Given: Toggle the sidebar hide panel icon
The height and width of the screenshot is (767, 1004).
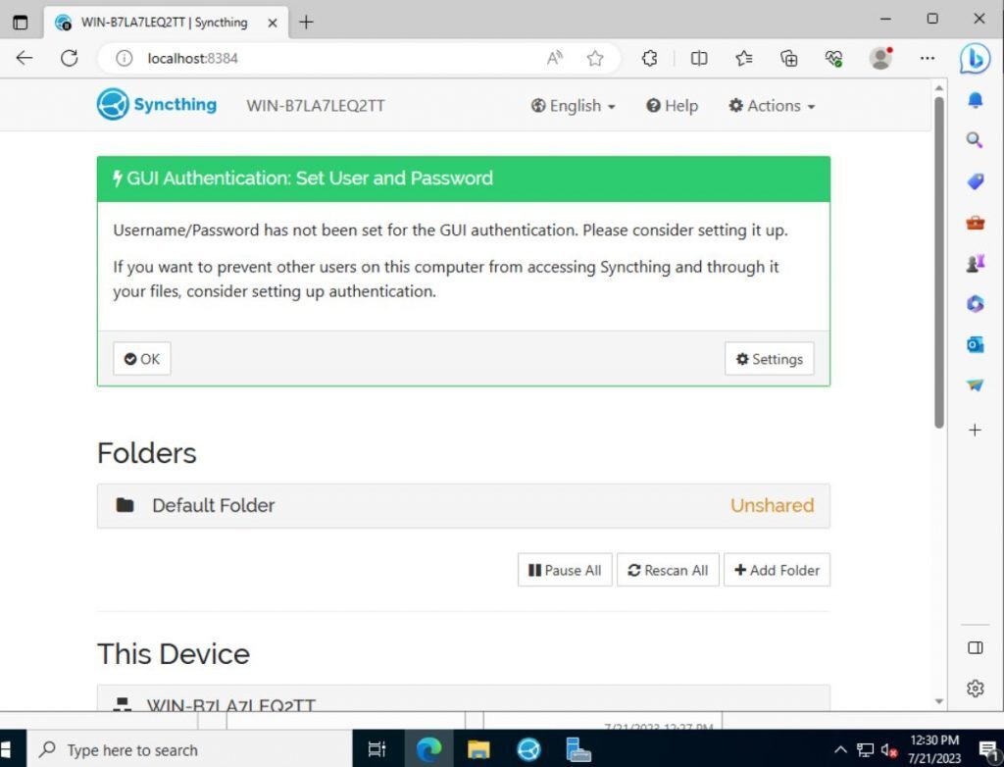Looking at the screenshot, I should (976, 647).
